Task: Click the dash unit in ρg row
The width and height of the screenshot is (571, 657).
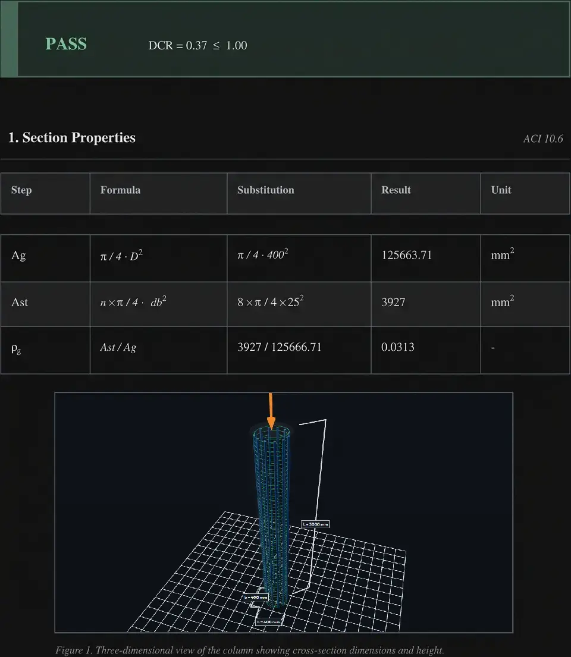Action: (492, 348)
